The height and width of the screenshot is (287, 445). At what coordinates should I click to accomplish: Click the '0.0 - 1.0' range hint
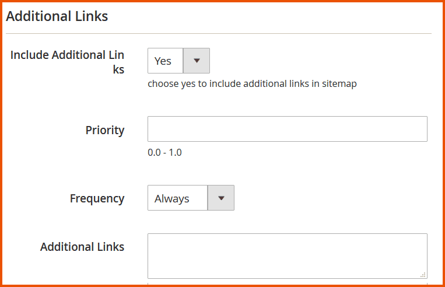click(165, 153)
